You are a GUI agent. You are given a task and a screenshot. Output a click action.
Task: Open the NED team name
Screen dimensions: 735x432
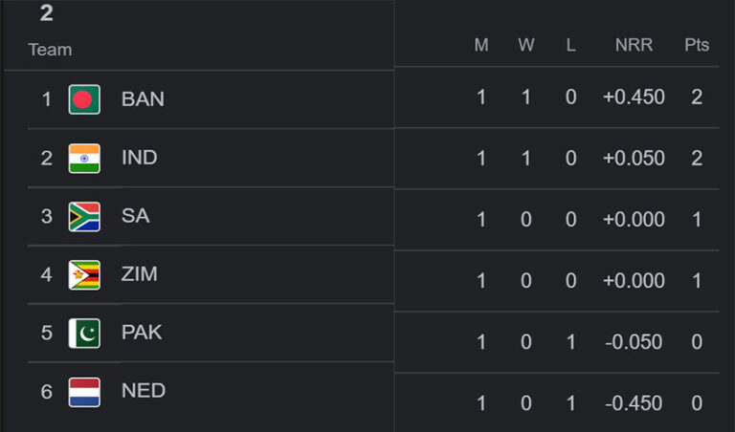pyautogui.click(x=144, y=391)
